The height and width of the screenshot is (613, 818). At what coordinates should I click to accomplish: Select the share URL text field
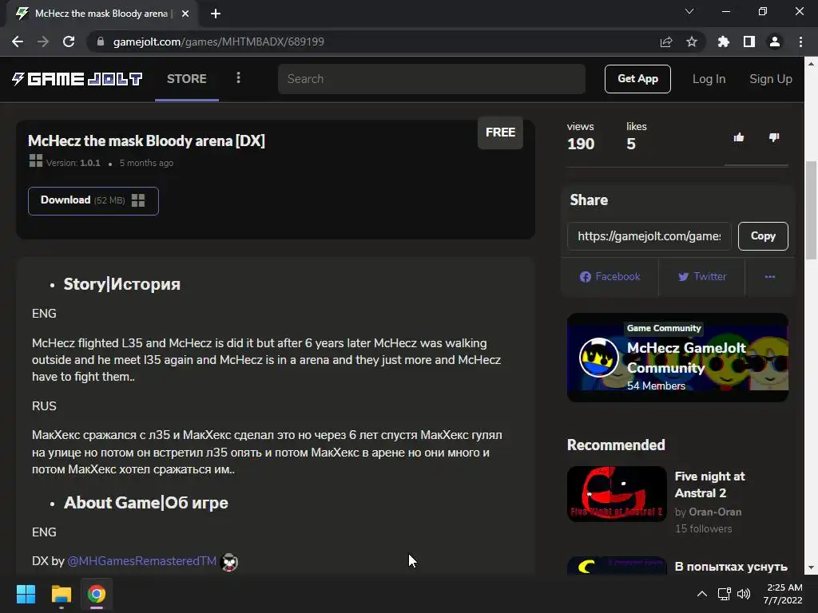tap(649, 236)
